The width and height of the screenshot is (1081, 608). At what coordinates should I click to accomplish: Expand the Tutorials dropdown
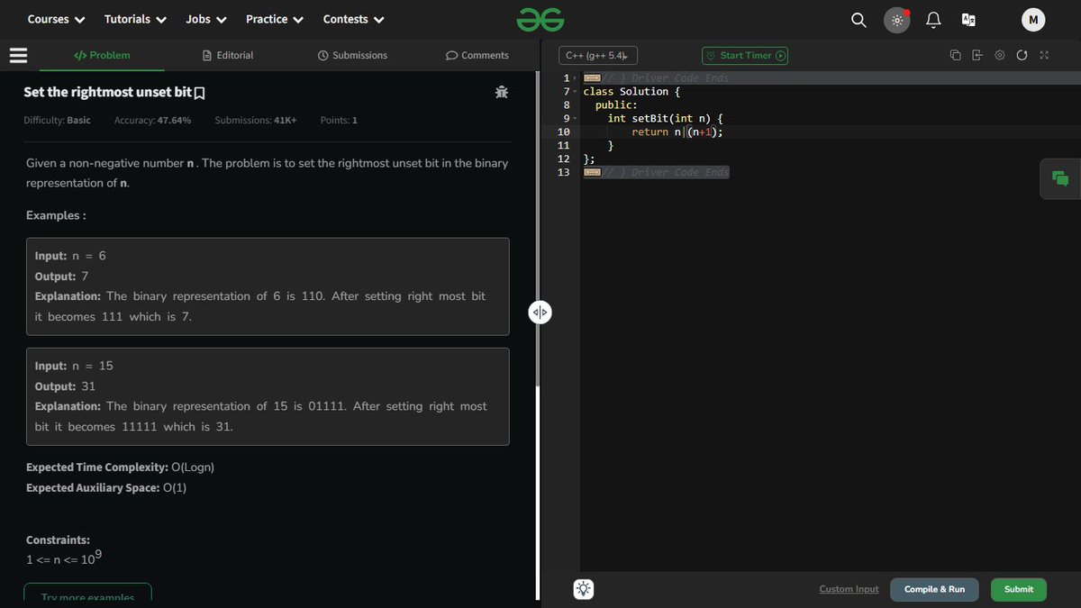135,19
